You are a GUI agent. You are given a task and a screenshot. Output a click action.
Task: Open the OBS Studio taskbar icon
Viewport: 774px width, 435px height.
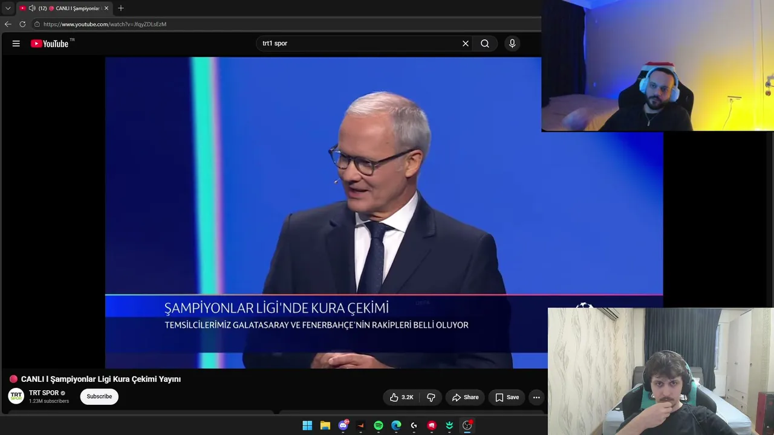pos(467,425)
